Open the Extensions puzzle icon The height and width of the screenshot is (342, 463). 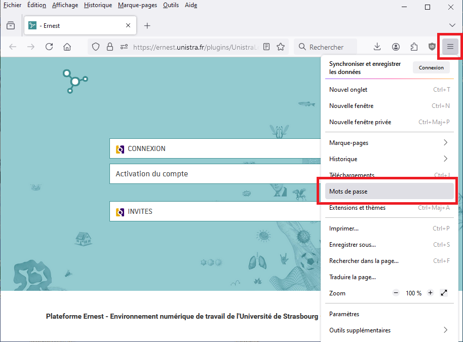click(x=414, y=47)
